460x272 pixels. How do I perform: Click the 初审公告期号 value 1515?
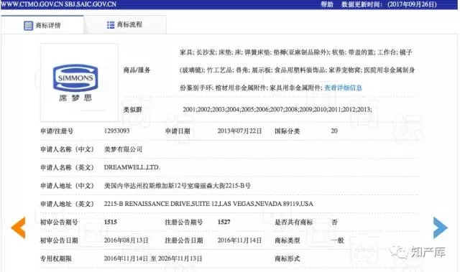coord(110,222)
